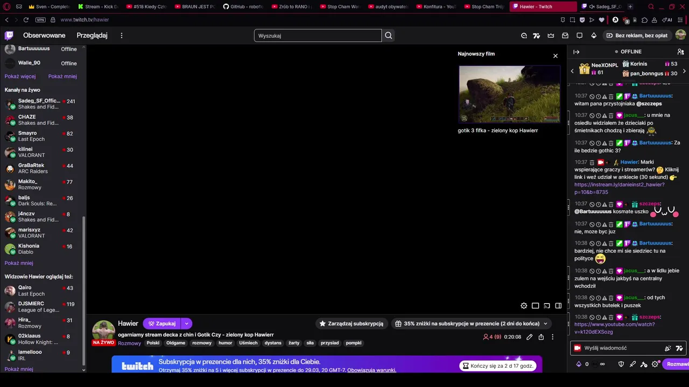This screenshot has height=387, width=689.
Task: Open the browser extensions puzzle icon
Action: (645, 20)
